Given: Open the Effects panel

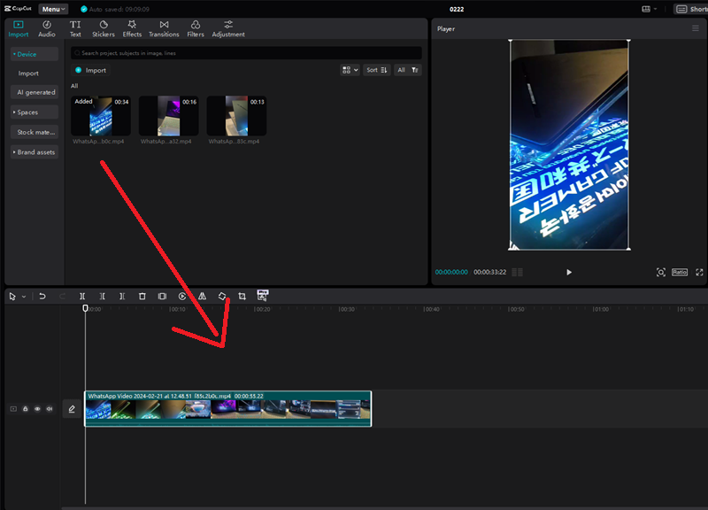Looking at the screenshot, I should click(x=132, y=28).
